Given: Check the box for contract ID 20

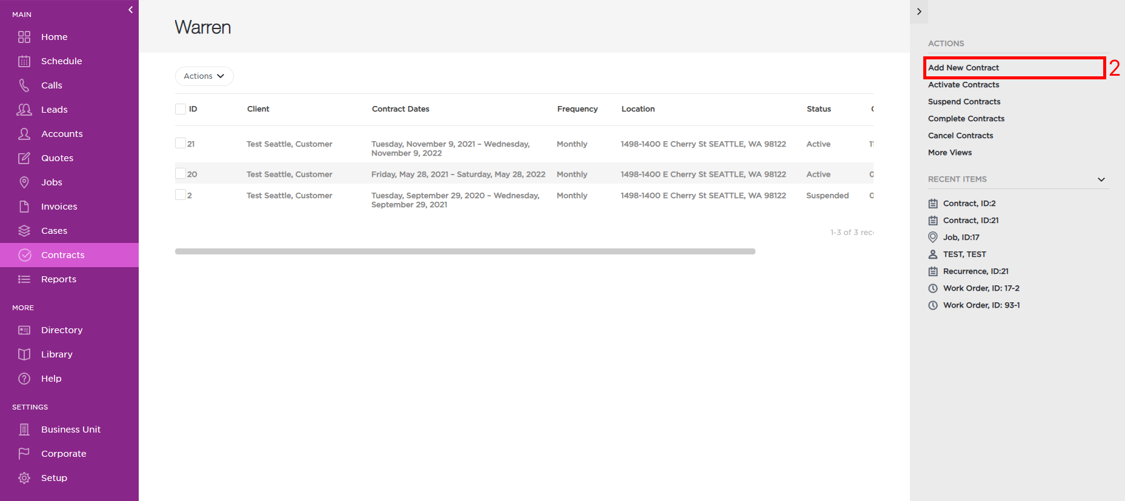Looking at the screenshot, I should pos(181,173).
